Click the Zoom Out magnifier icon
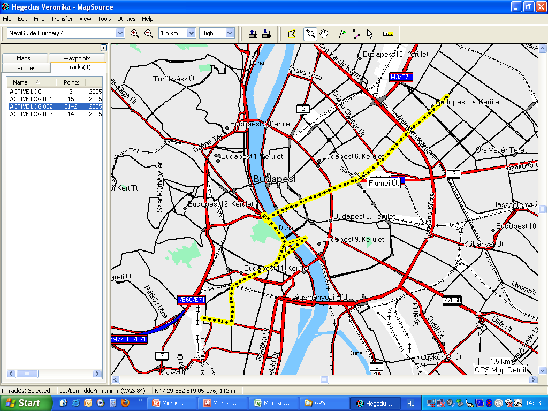 [149, 34]
